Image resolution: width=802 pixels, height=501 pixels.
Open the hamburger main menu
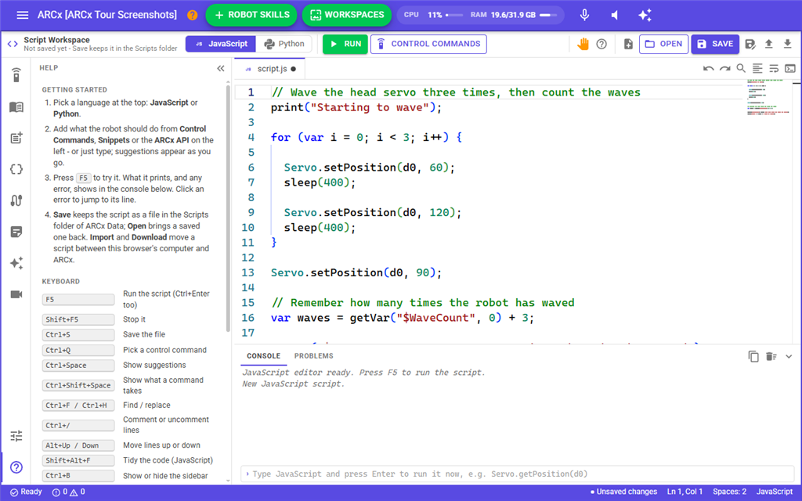(x=23, y=15)
